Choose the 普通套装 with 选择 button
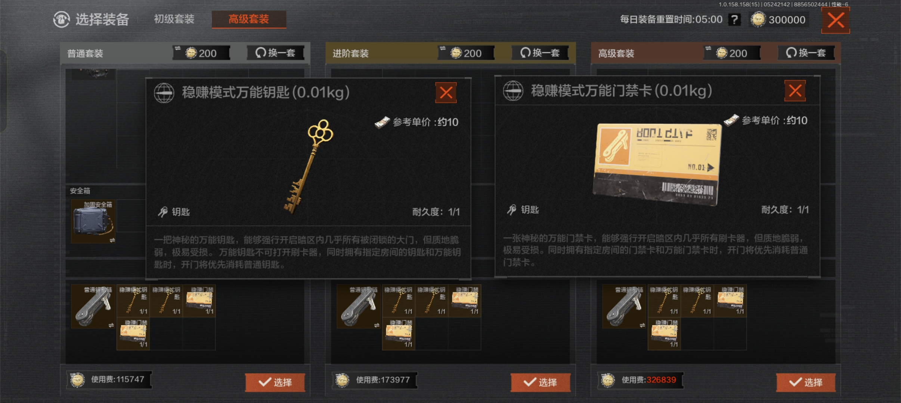The height and width of the screenshot is (403, 901). (275, 382)
